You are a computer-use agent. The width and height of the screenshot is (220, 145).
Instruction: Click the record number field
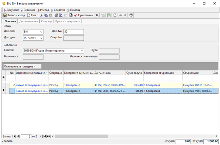point(26,136)
